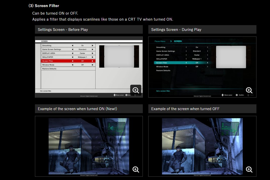Select the SCREEN tab header

pos(178,41)
